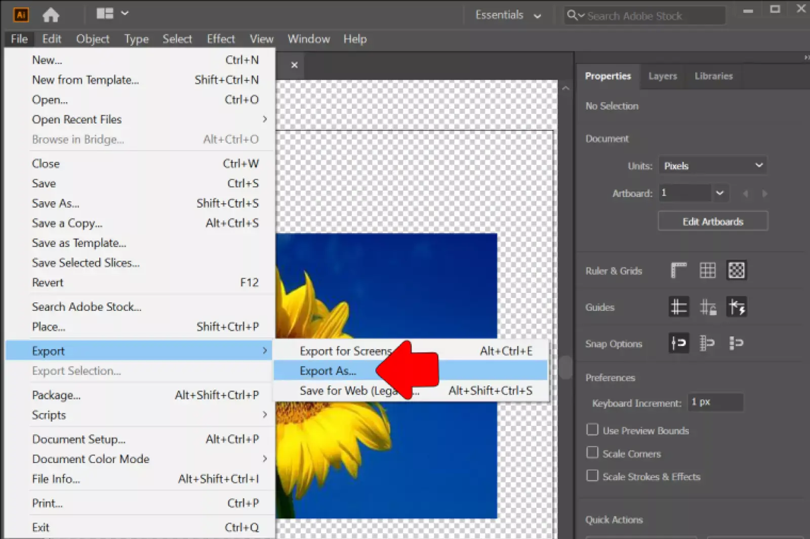Image resolution: width=810 pixels, height=539 pixels.
Task: Open the Edit menu
Action: coord(52,39)
